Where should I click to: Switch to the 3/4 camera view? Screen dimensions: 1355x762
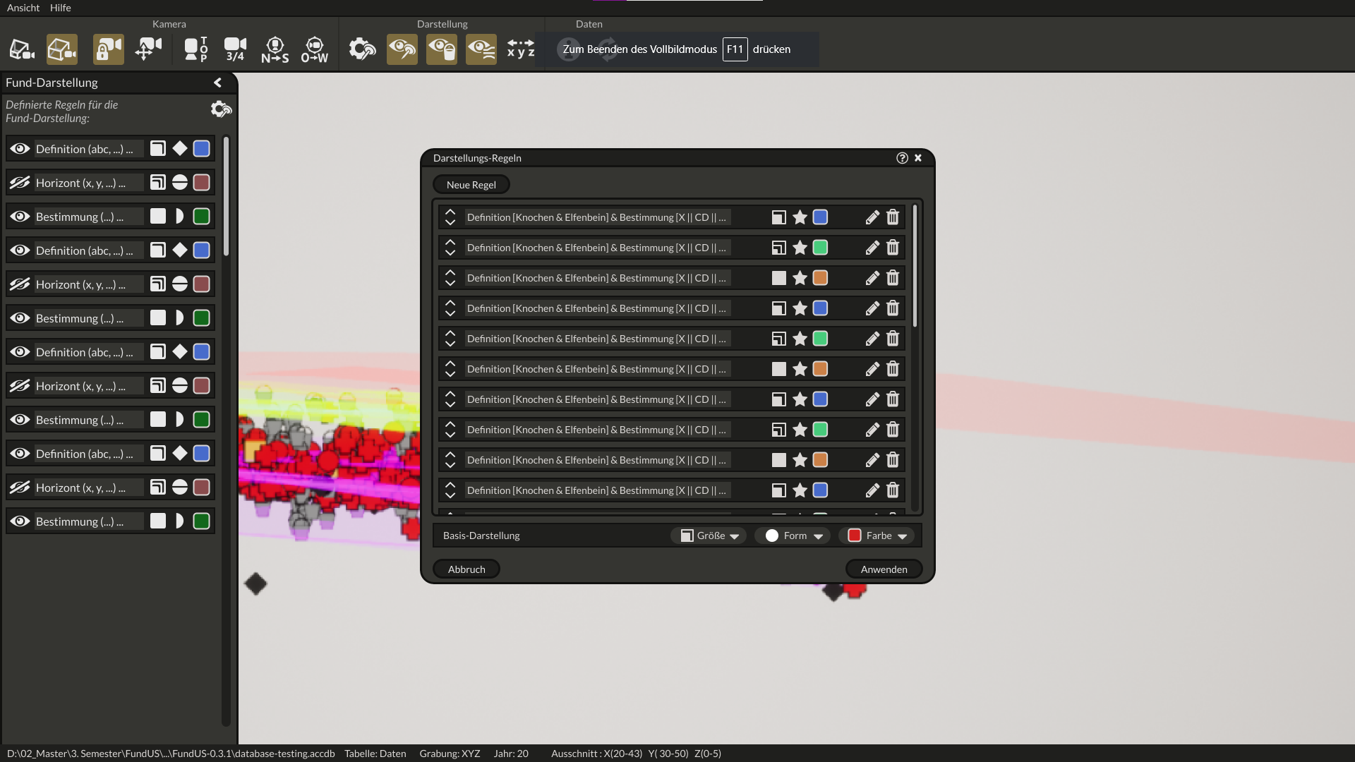[x=235, y=49]
